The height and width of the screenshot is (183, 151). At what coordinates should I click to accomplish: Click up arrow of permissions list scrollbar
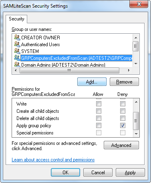136,102
